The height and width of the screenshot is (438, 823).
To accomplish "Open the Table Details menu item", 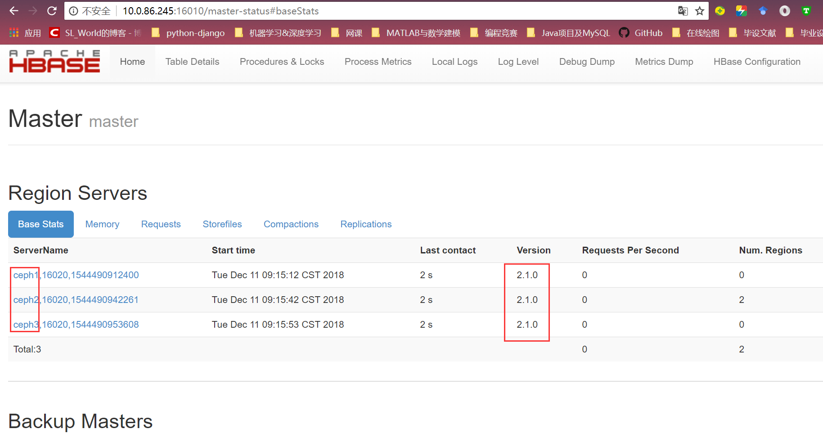I will coord(192,62).
